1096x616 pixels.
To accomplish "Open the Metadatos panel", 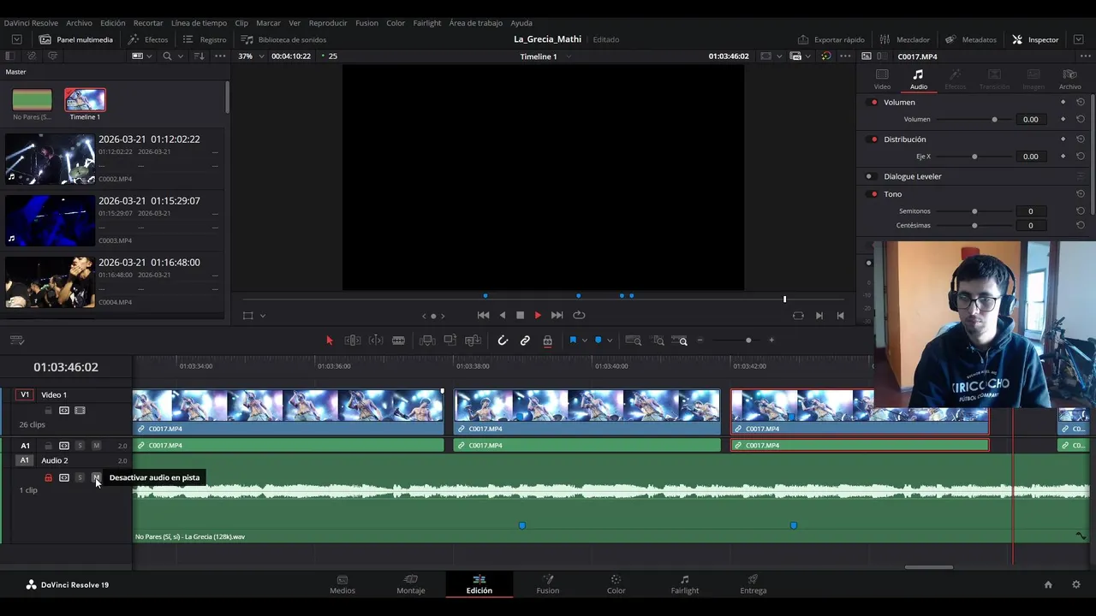I will (x=971, y=39).
